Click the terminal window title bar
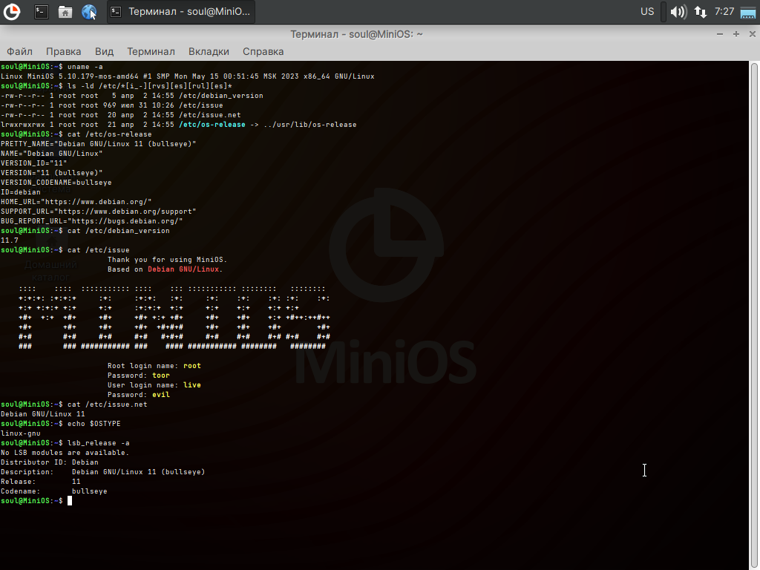This screenshot has width=760, height=570. pyautogui.click(x=356, y=34)
